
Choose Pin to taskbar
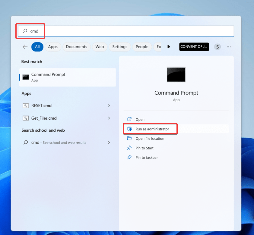tap(176, 157)
